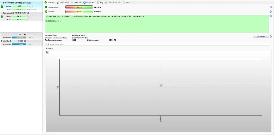The width and height of the screenshot is (274, 135).
Task: Switch to the Alerts tab
Action: pyautogui.click(x=127, y=3)
